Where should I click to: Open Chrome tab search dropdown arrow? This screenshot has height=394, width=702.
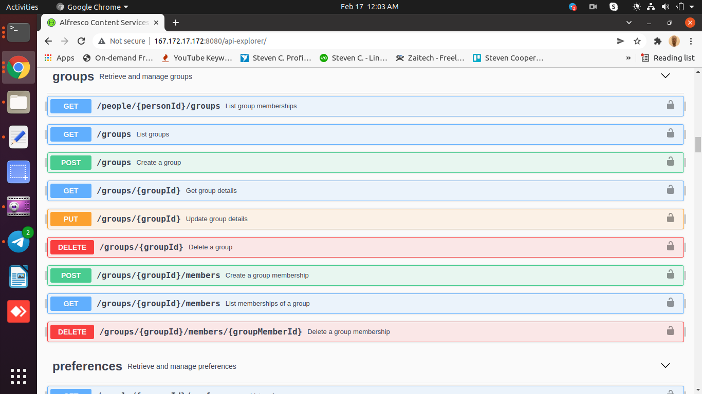pyautogui.click(x=629, y=23)
